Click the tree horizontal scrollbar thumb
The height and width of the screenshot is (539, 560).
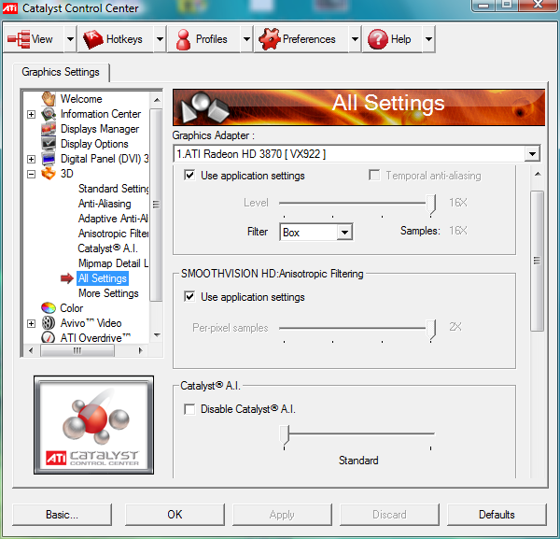coord(77,350)
